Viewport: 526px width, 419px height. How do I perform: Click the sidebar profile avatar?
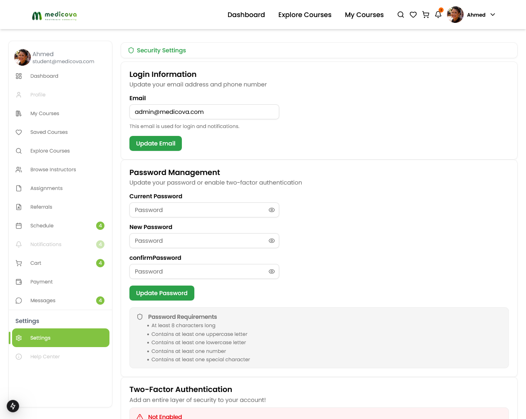(22, 57)
